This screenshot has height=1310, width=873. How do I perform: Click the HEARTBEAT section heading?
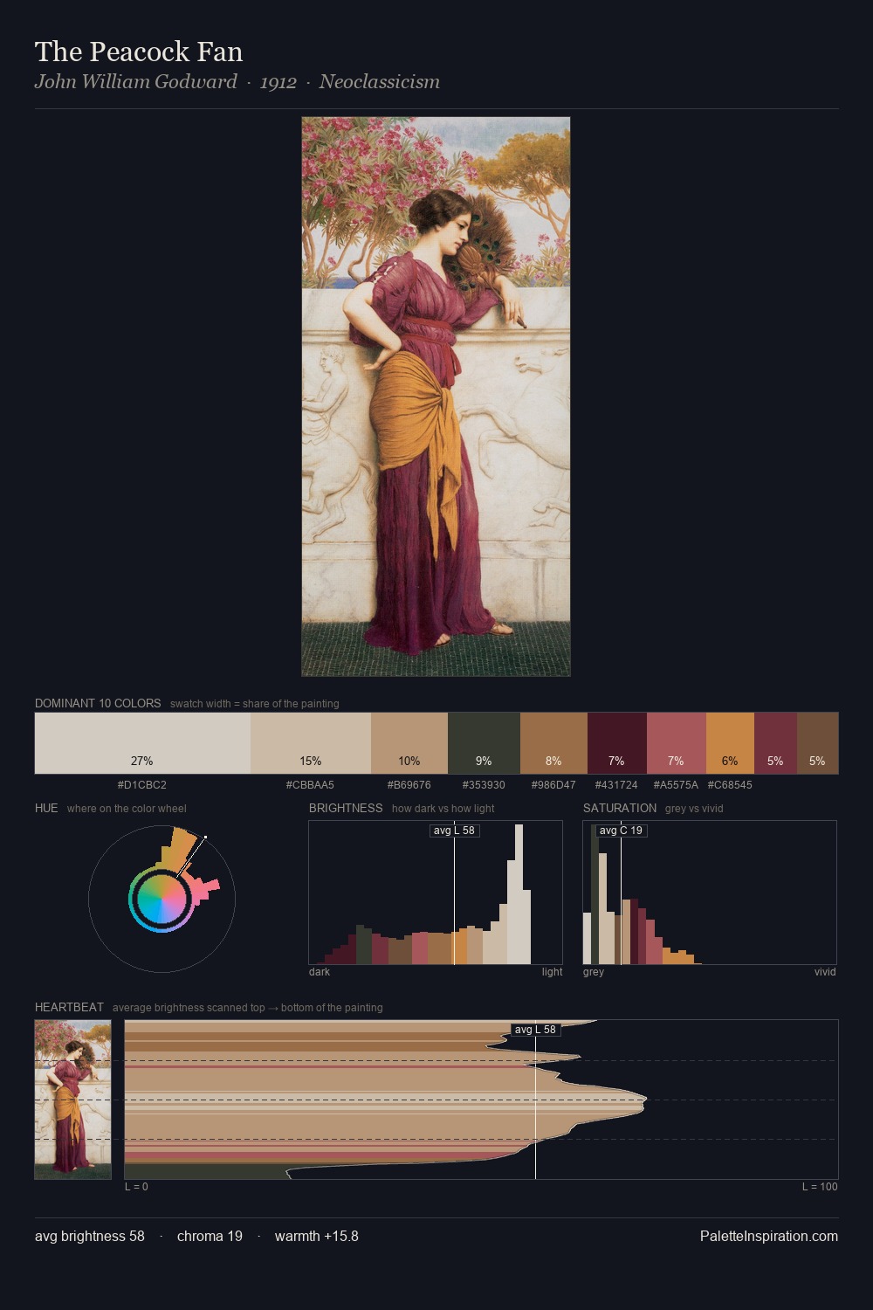(69, 1007)
